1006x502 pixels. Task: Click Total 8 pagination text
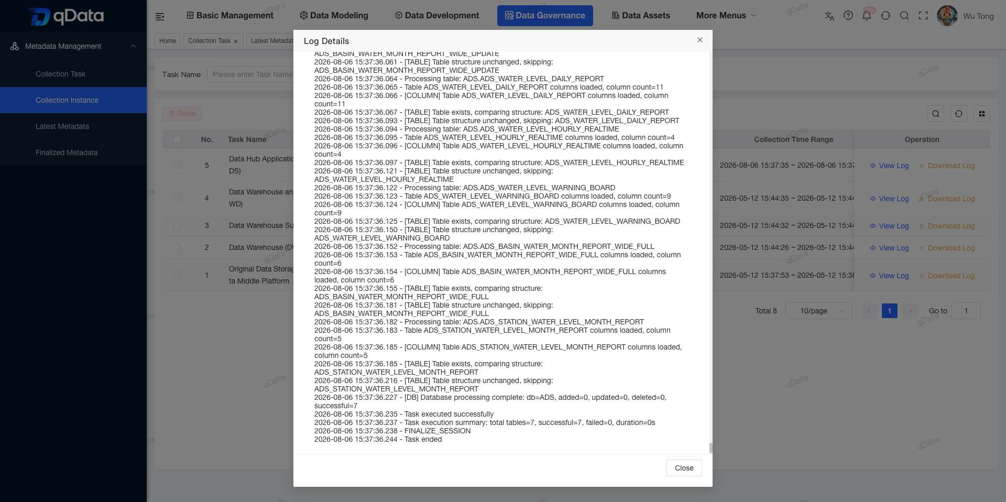(766, 311)
